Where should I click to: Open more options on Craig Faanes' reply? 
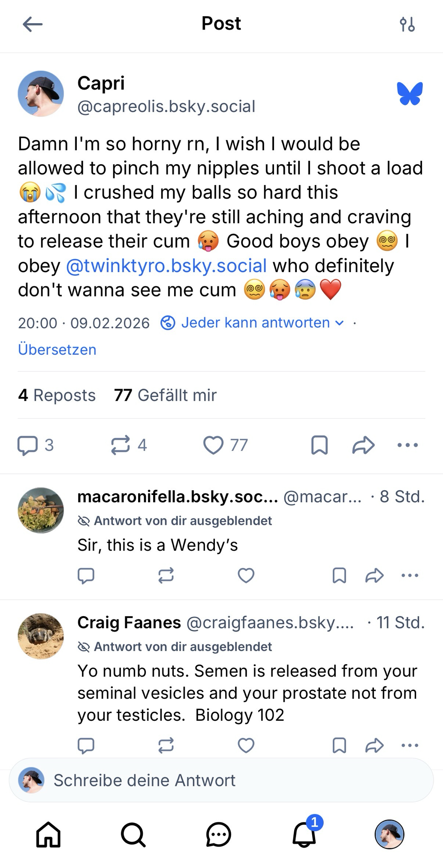410,746
